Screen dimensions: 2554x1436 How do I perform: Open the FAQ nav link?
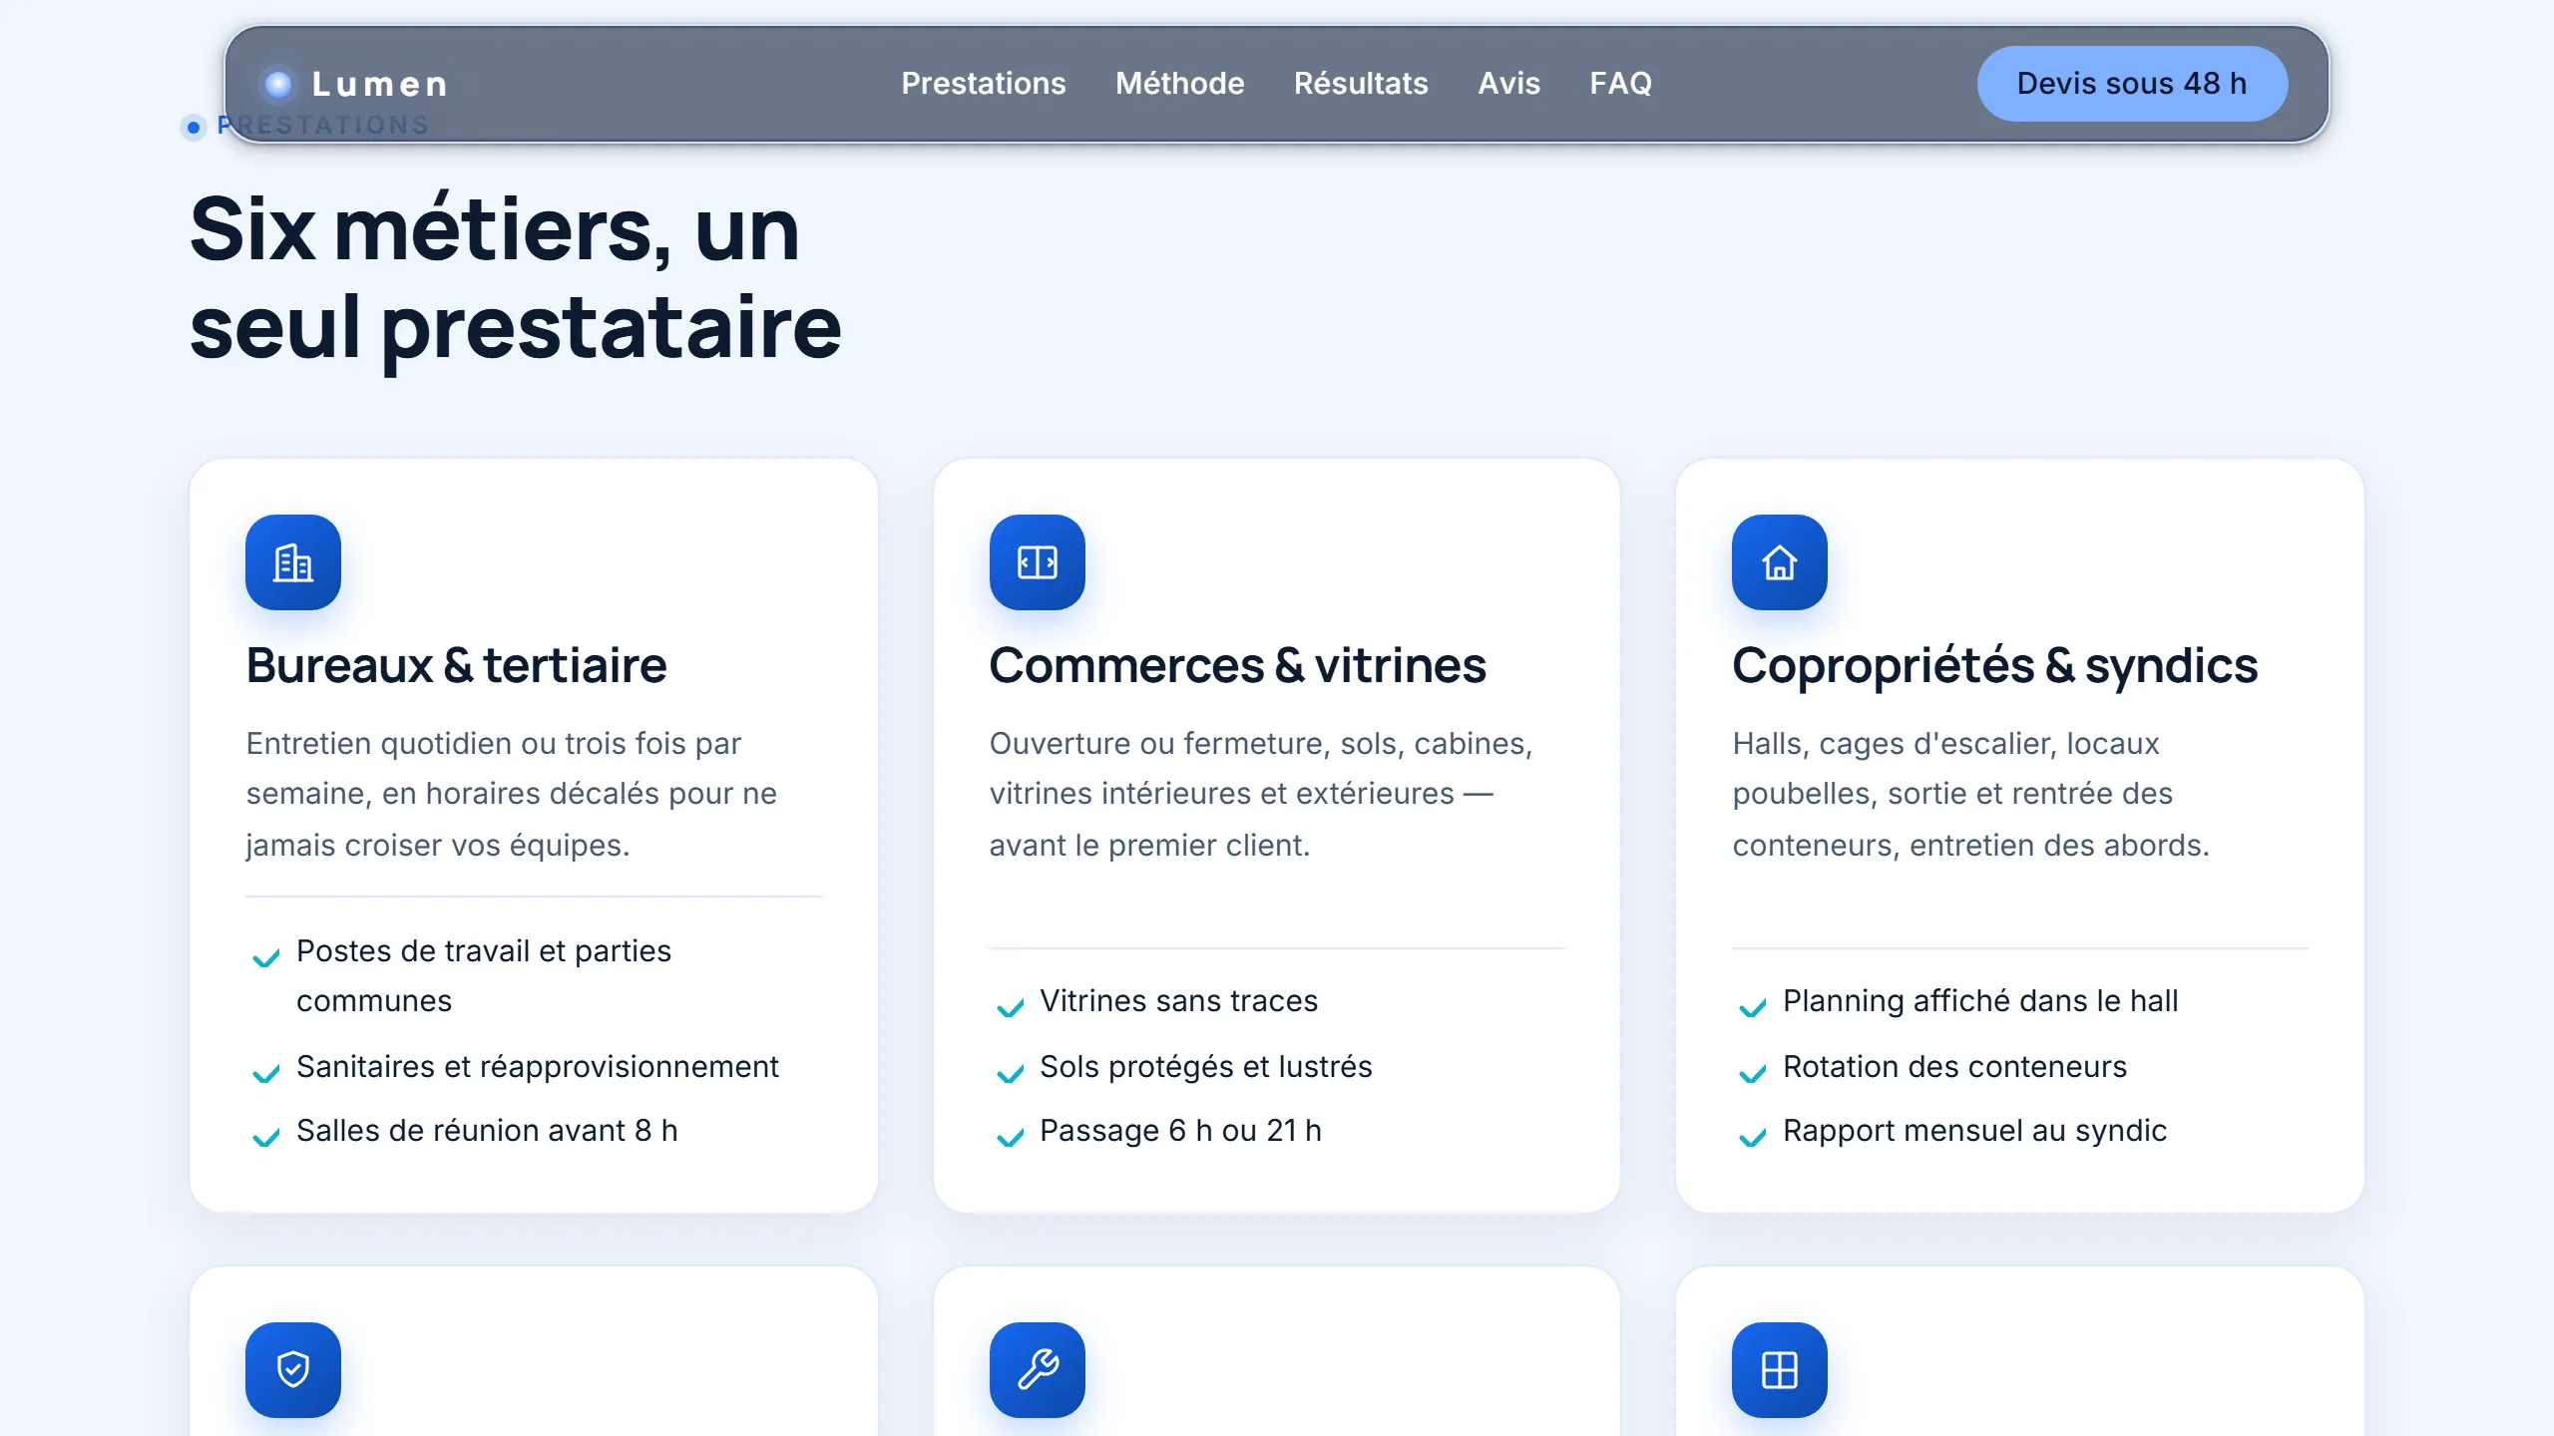[x=1620, y=84]
